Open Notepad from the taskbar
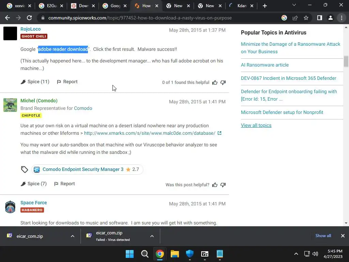The width and height of the screenshot is (349, 262). [x=220, y=254]
